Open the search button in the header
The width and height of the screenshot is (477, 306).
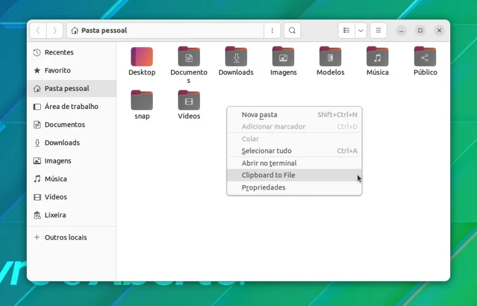point(292,31)
